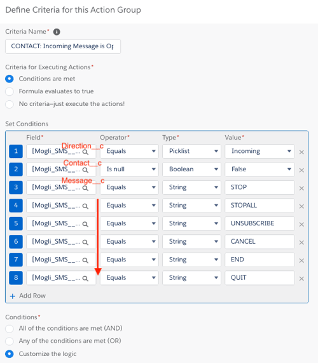Delete the STOPALL condition row
This screenshot has height=363, width=318.
click(301, 206)
